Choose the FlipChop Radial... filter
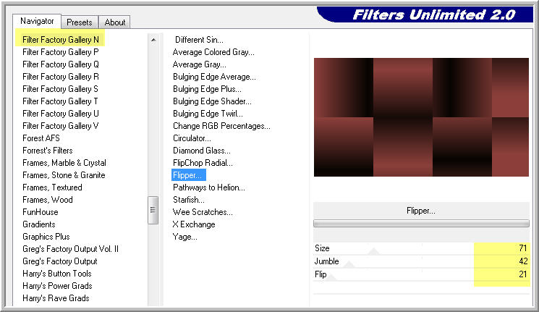This screenshot has width=539, height=312. click(203, 163)
